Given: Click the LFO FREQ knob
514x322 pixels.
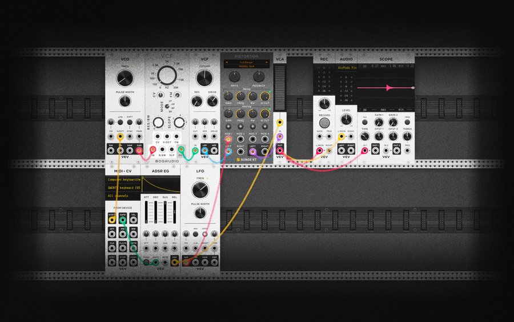Looking at the screenshot, I should click(200, 190).
